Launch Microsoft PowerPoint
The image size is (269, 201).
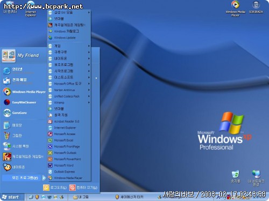69,159
